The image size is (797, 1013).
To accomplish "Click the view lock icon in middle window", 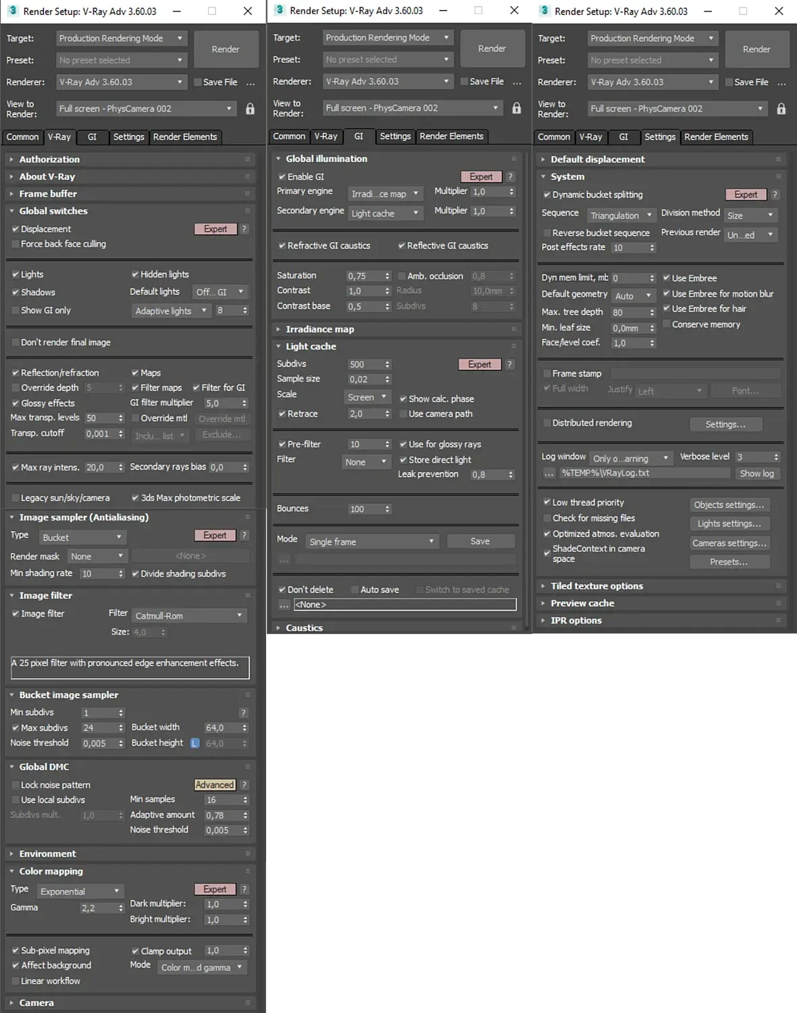I will 517,108.
